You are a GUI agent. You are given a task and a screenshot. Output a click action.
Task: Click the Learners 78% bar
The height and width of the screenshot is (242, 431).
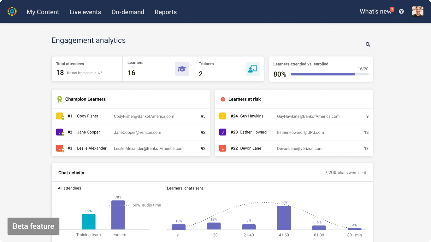click(118, 215)
